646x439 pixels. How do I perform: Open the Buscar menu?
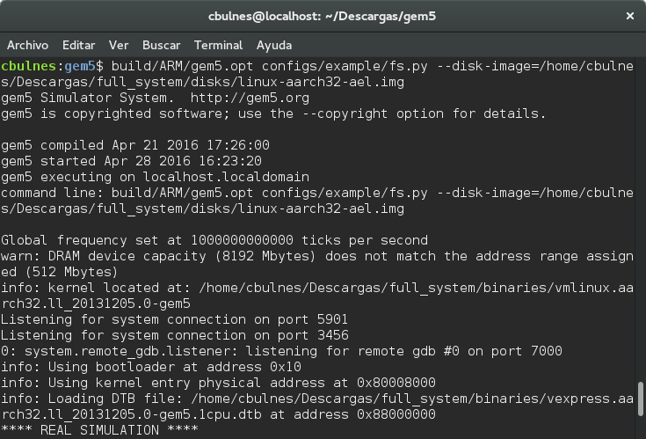point(161,45)
